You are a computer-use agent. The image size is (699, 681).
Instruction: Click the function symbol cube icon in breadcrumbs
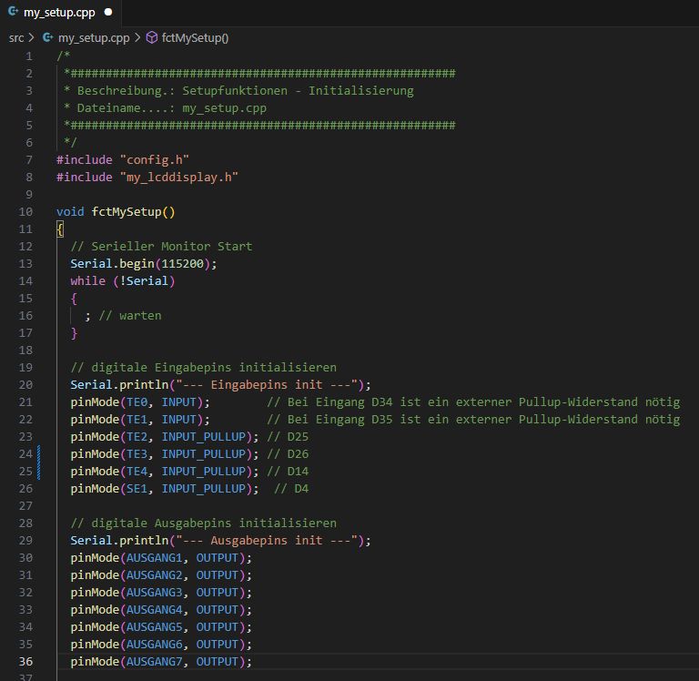[152, 37]
